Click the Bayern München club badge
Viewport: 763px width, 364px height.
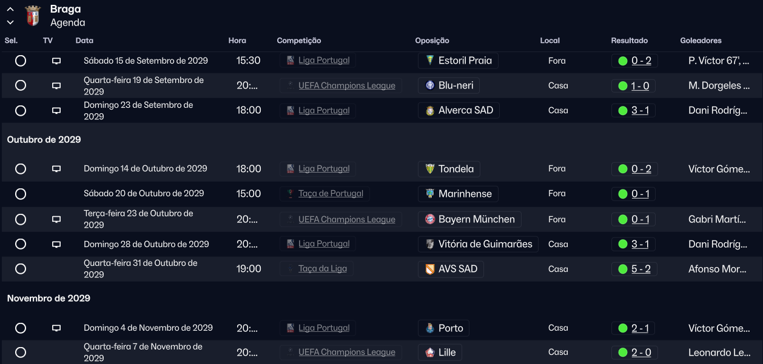(x=430, y=219)
